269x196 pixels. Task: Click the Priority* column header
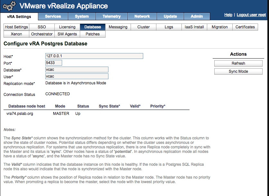coord(158,106)
